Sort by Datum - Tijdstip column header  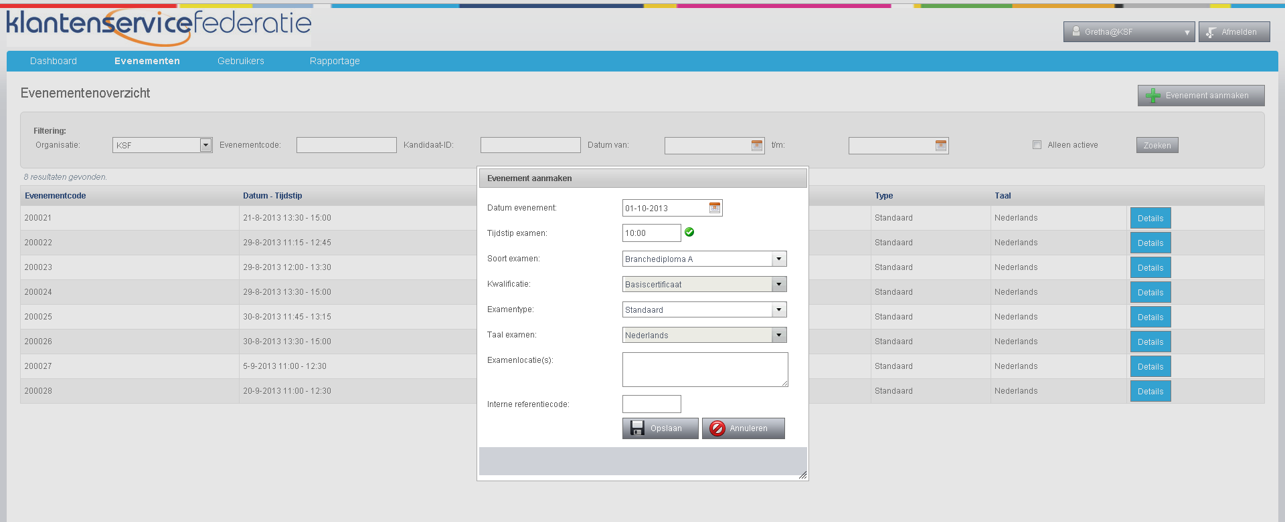pyautogui.click(x=272, y=196)
